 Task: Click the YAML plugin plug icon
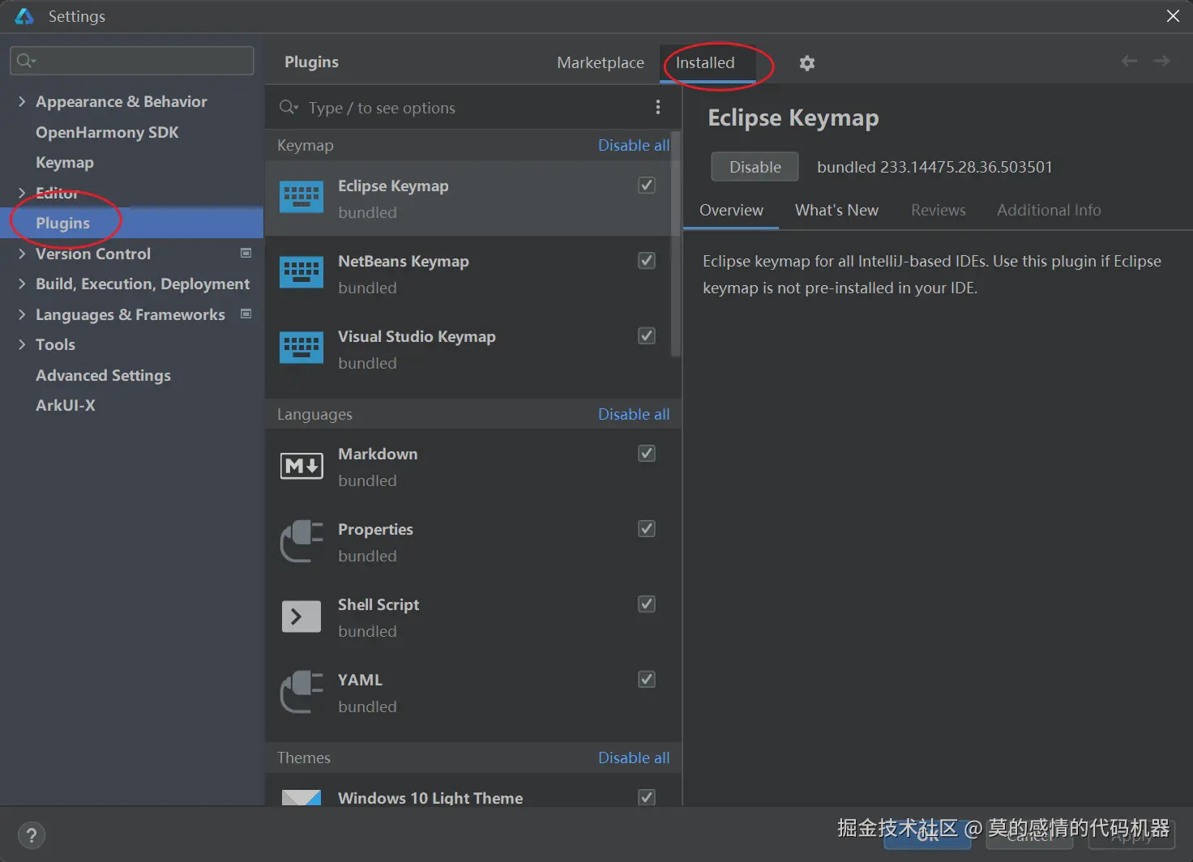click(x=301, y=691)
